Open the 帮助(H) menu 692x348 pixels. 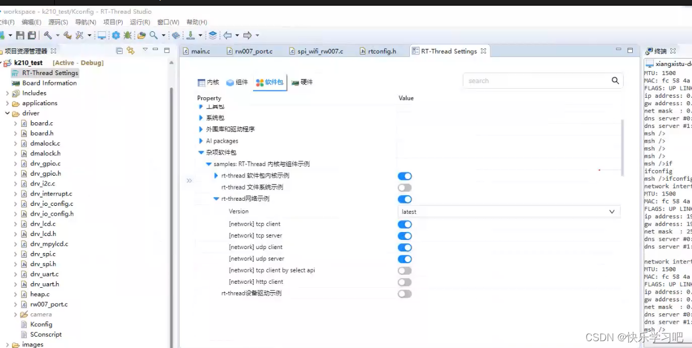[x=197, y=22]
